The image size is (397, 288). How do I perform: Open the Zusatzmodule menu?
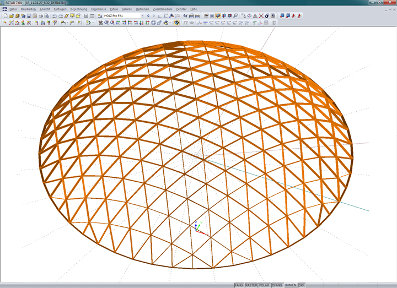click(x=163, y=9)
